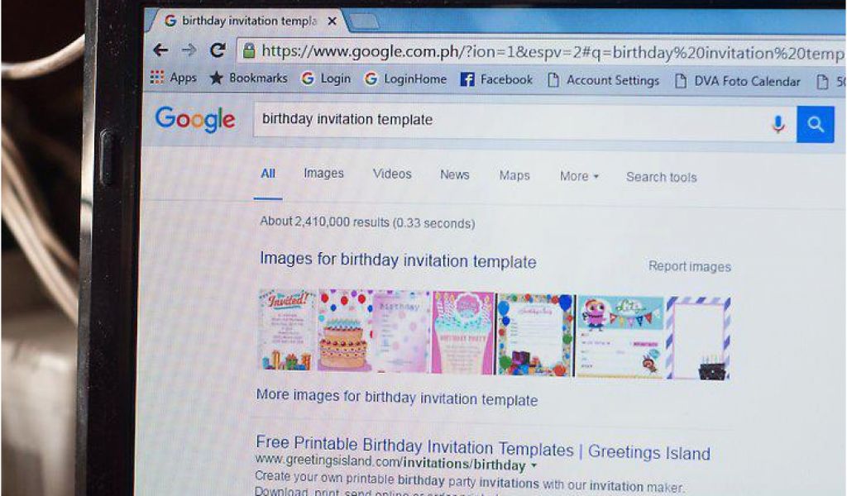Click the Bookmarks star icon
The image size is (847, 496).
216,78
